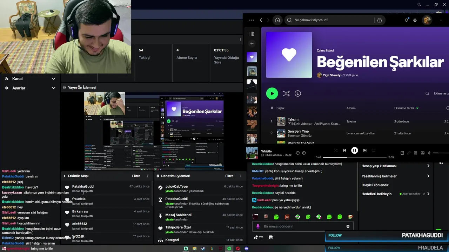Click JuicyCaLType entry in Denetim Eylemleri
This screenshot has width=449, height=252.
[200, 189]
